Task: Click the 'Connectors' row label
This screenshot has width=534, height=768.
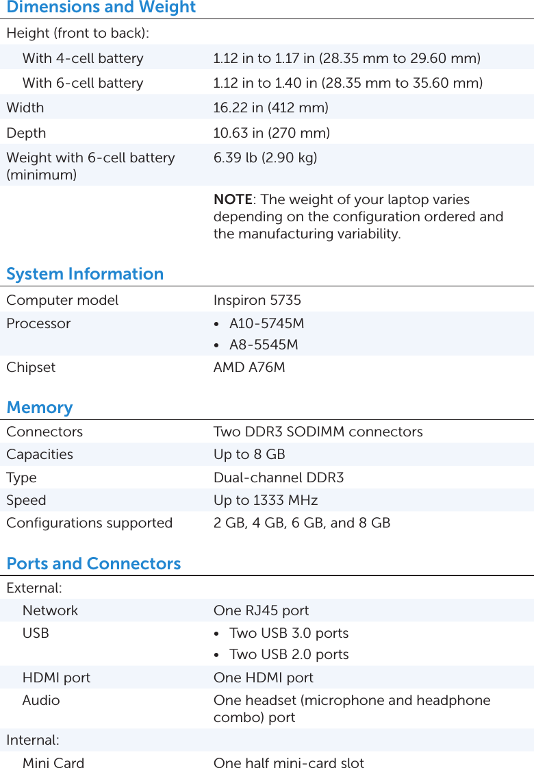Action: (x=44, y=432)
